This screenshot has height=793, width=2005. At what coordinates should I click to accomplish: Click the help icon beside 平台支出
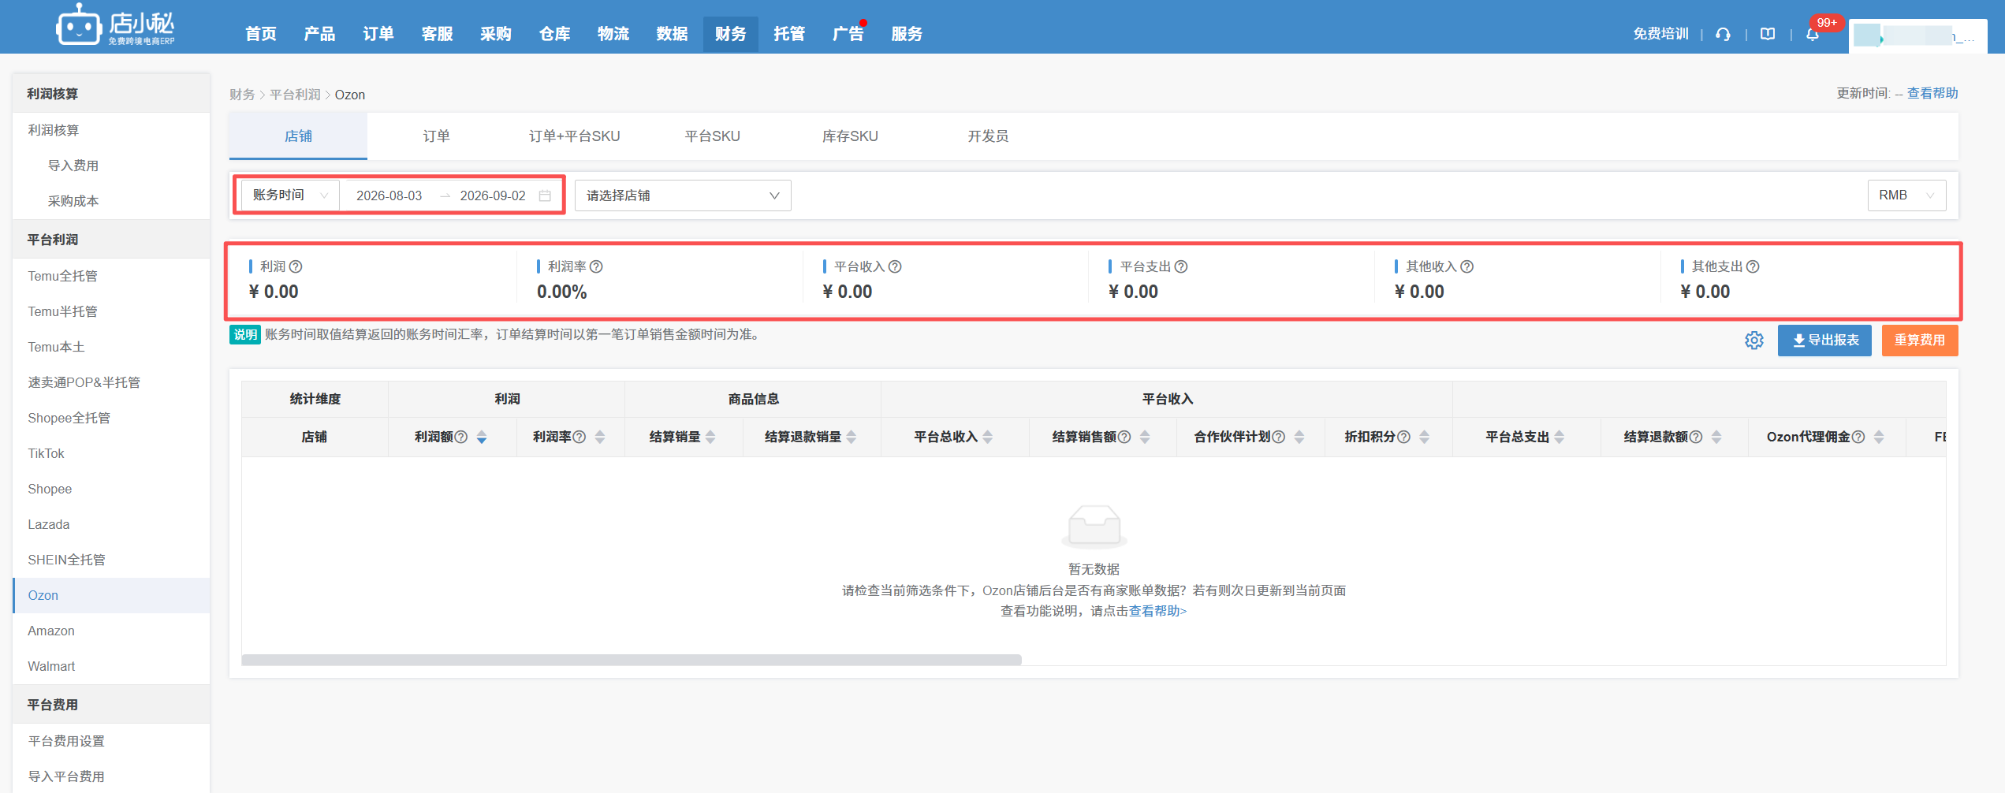(x=1181, y=266)
